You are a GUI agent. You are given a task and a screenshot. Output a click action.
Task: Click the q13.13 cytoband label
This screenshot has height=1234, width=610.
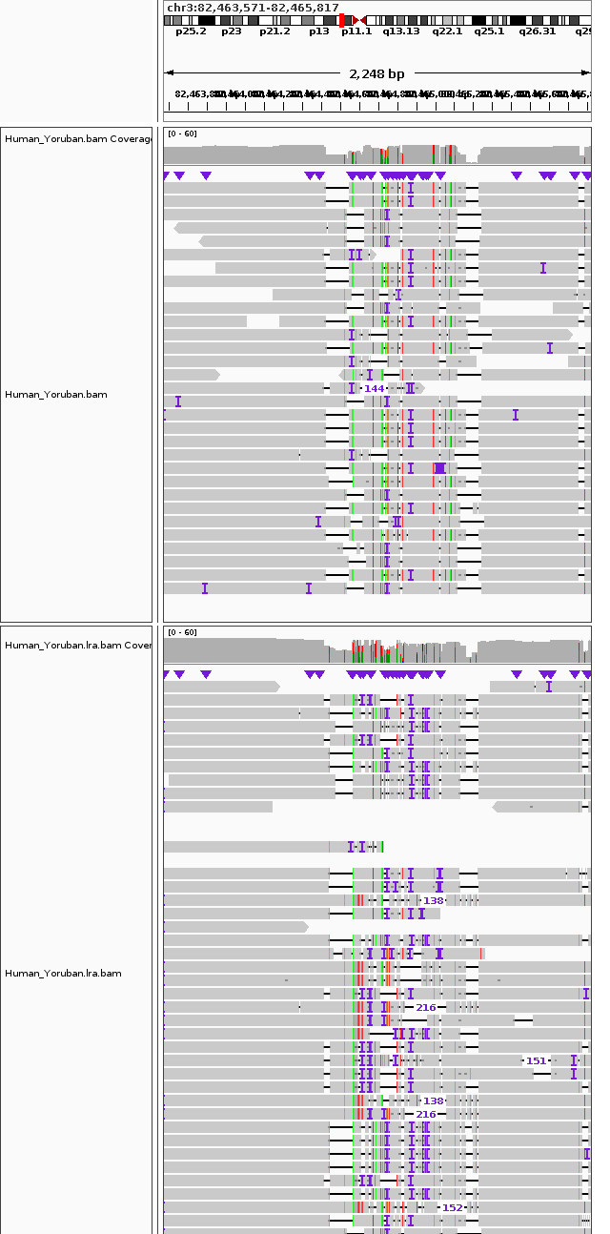[401, 31]
